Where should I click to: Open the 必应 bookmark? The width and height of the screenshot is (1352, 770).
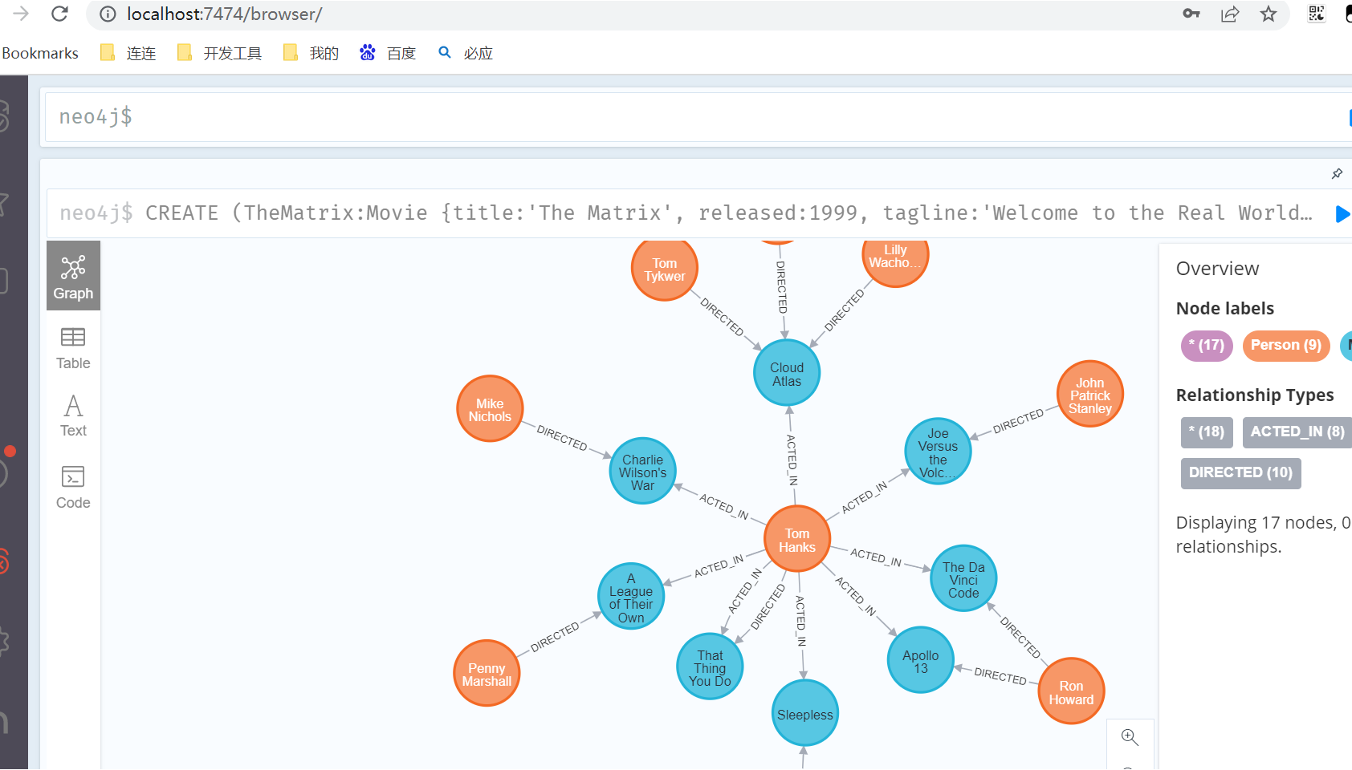[466, 53]
